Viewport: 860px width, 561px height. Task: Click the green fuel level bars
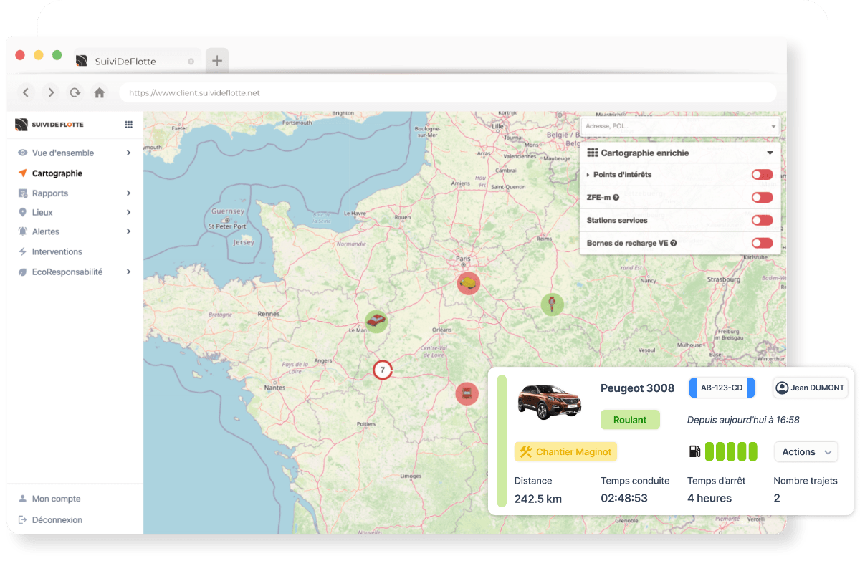click(731, 451)
